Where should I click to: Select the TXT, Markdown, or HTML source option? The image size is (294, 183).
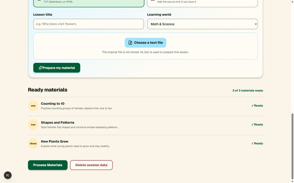(x=89, y=3)
